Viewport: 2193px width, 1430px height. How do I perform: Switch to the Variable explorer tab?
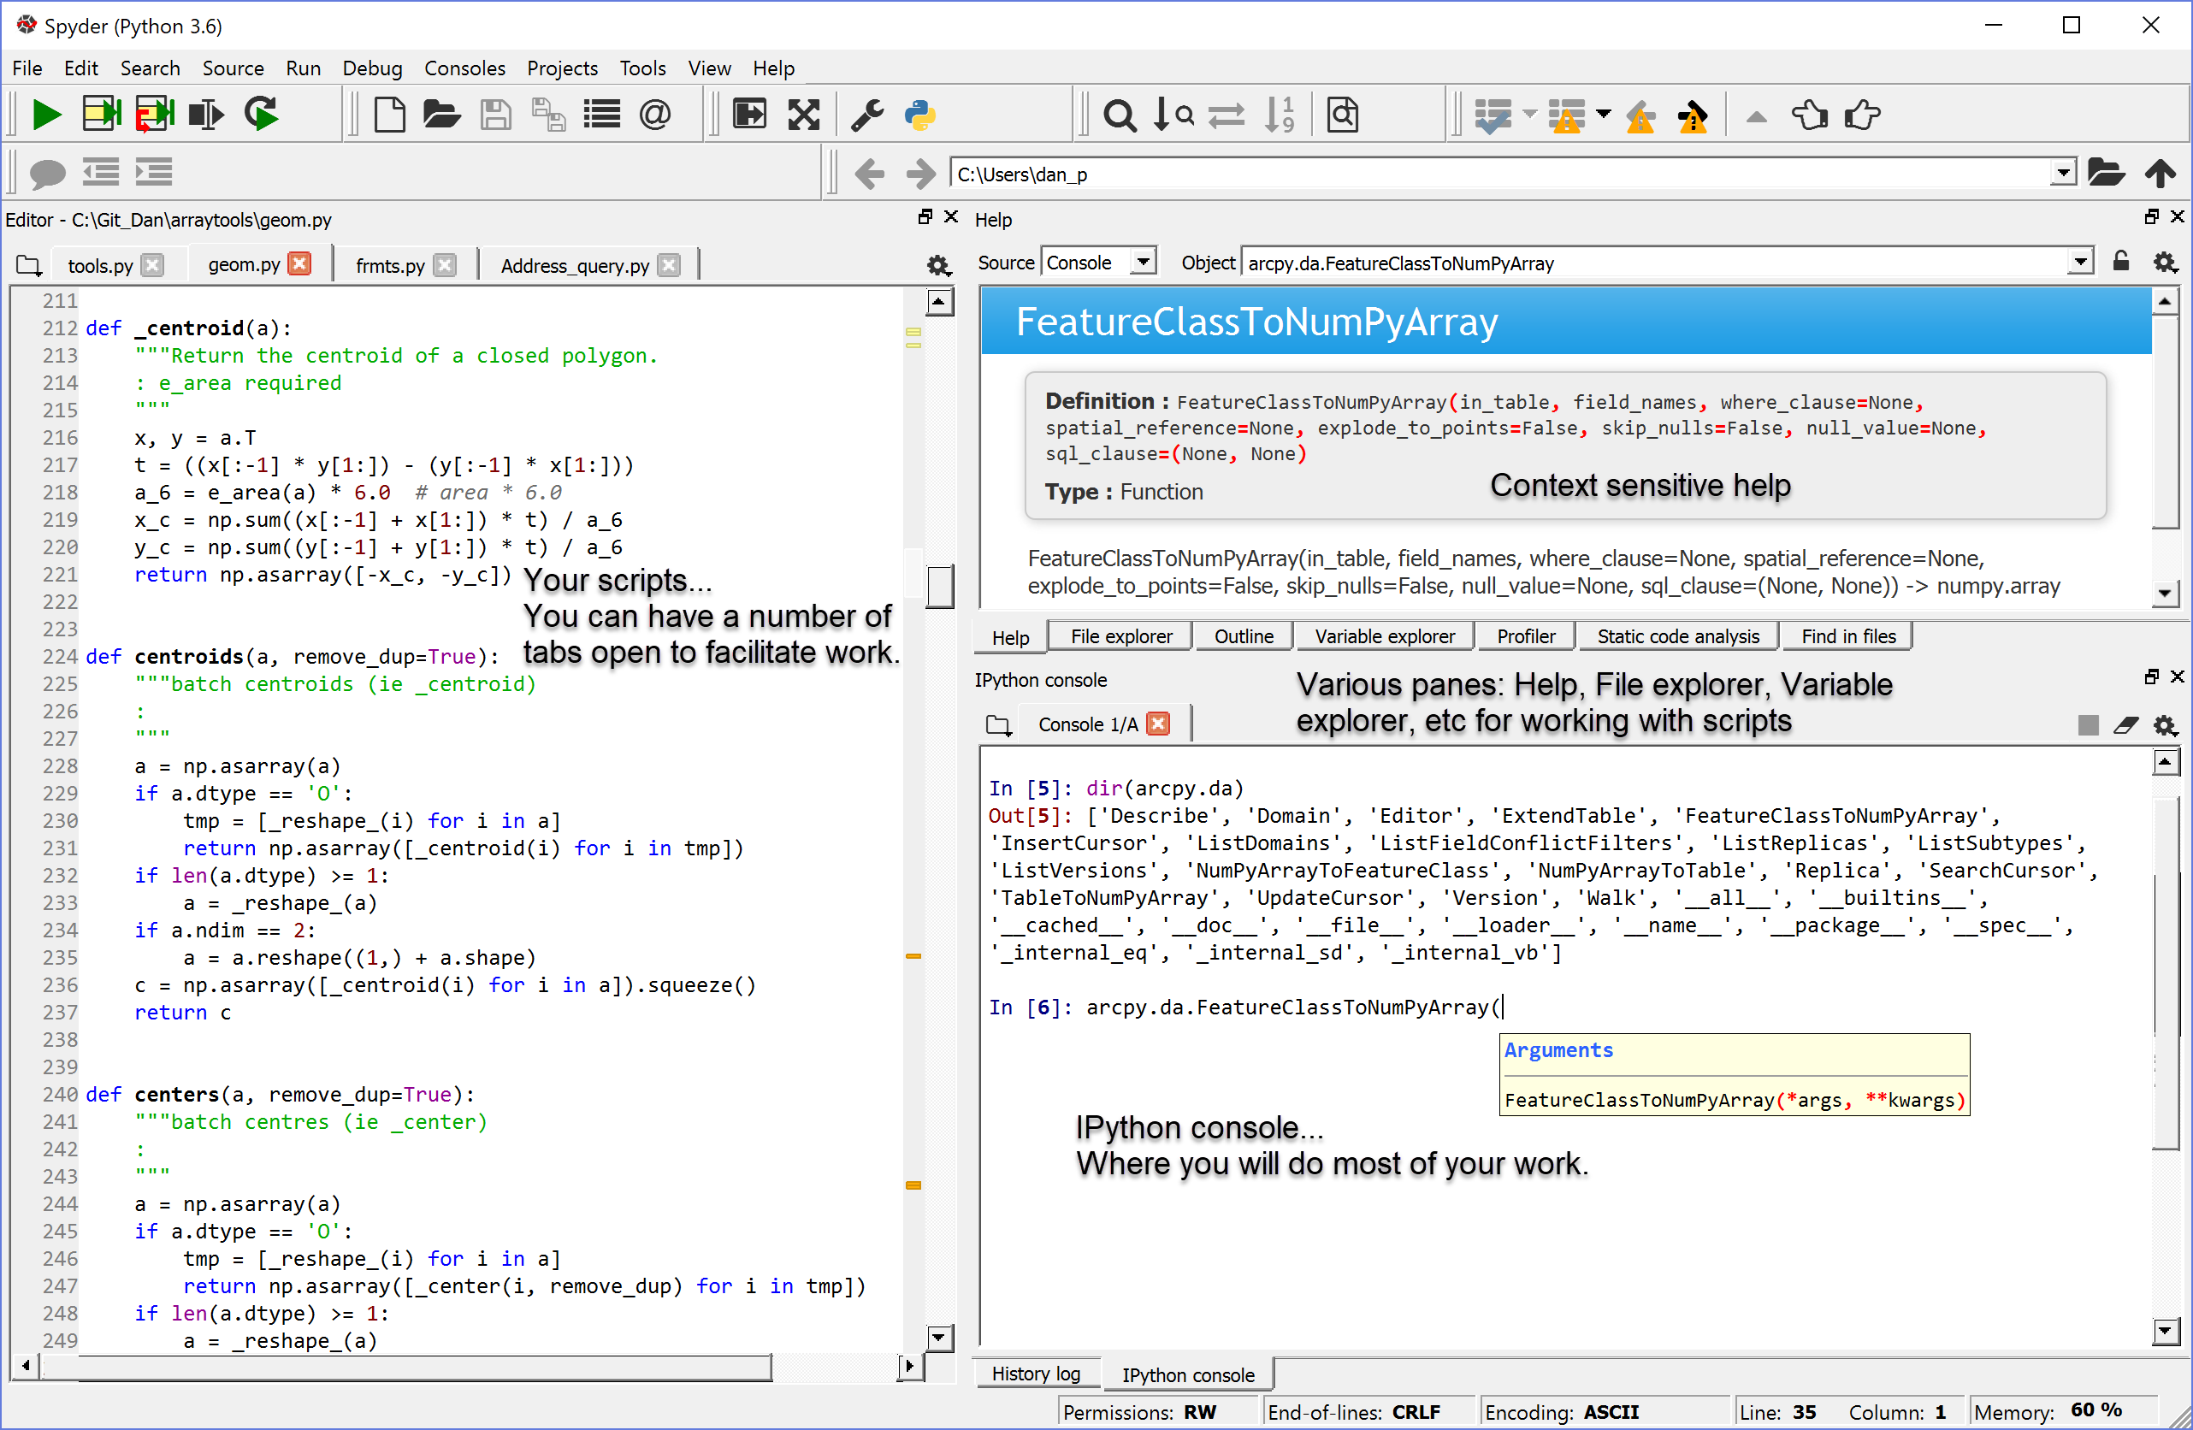[x=1384, y=636]
